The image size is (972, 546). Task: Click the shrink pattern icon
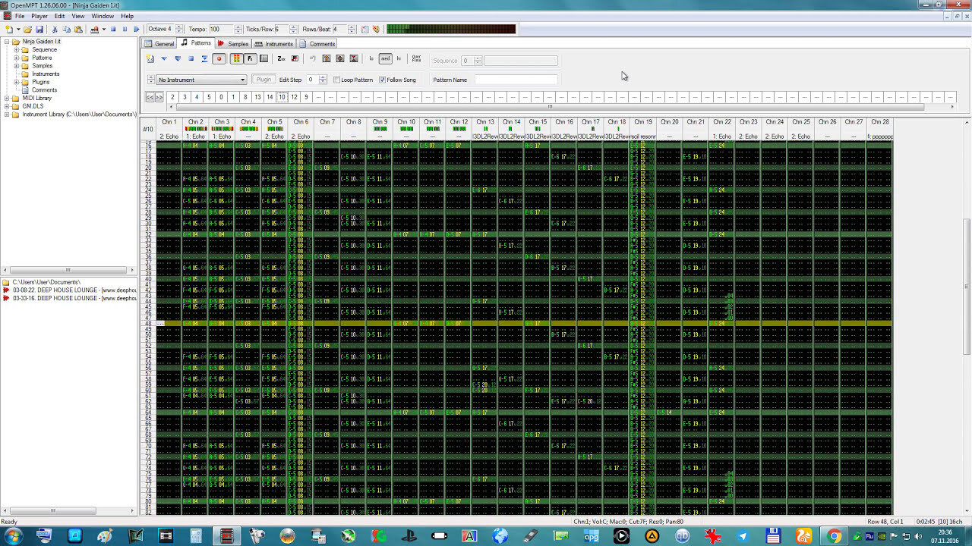[x=353, y=58]
